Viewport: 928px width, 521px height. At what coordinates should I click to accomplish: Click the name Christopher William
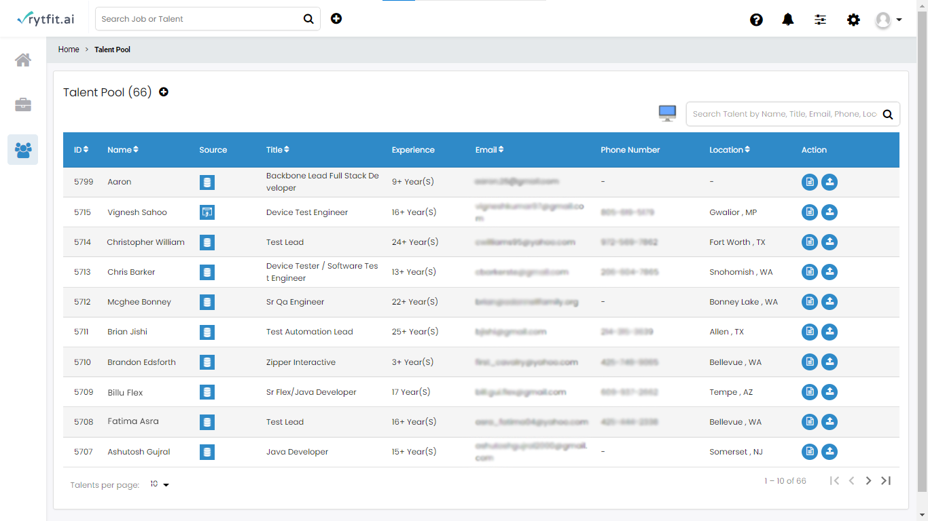point(145,242)
